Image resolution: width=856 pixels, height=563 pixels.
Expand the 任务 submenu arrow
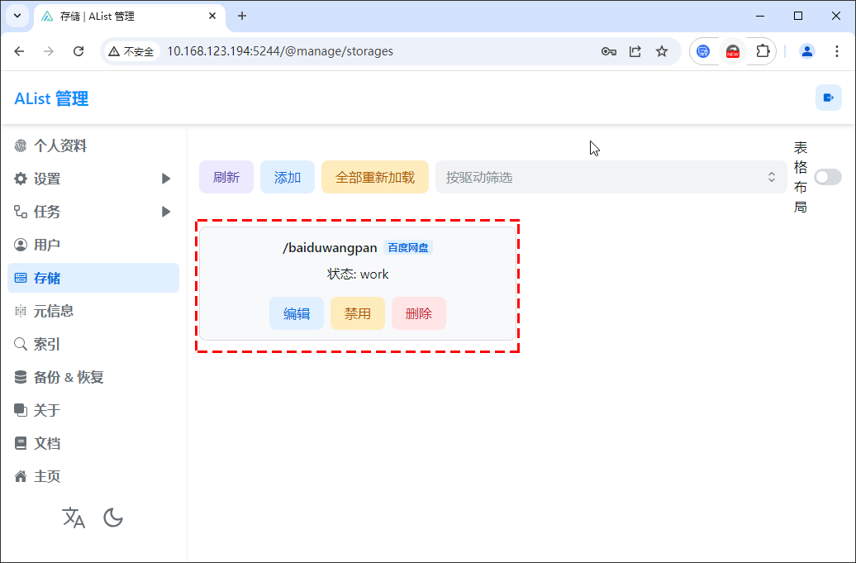(166, 212)
